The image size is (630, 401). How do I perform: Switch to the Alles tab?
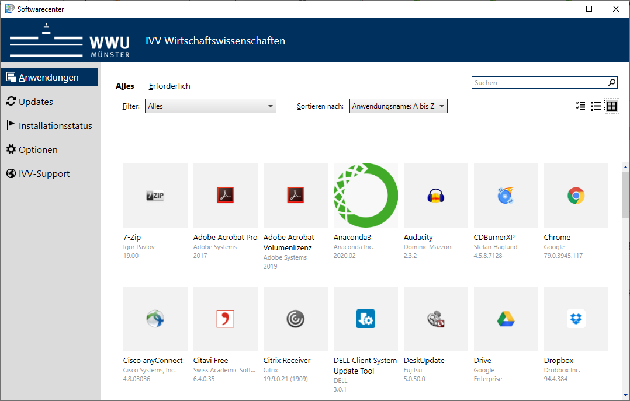click(125, 86)
